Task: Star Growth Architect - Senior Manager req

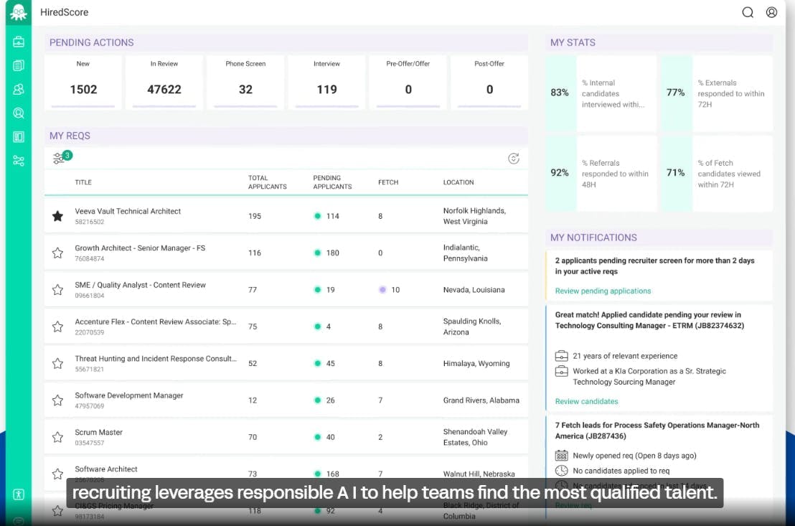Action: [58, 253]
